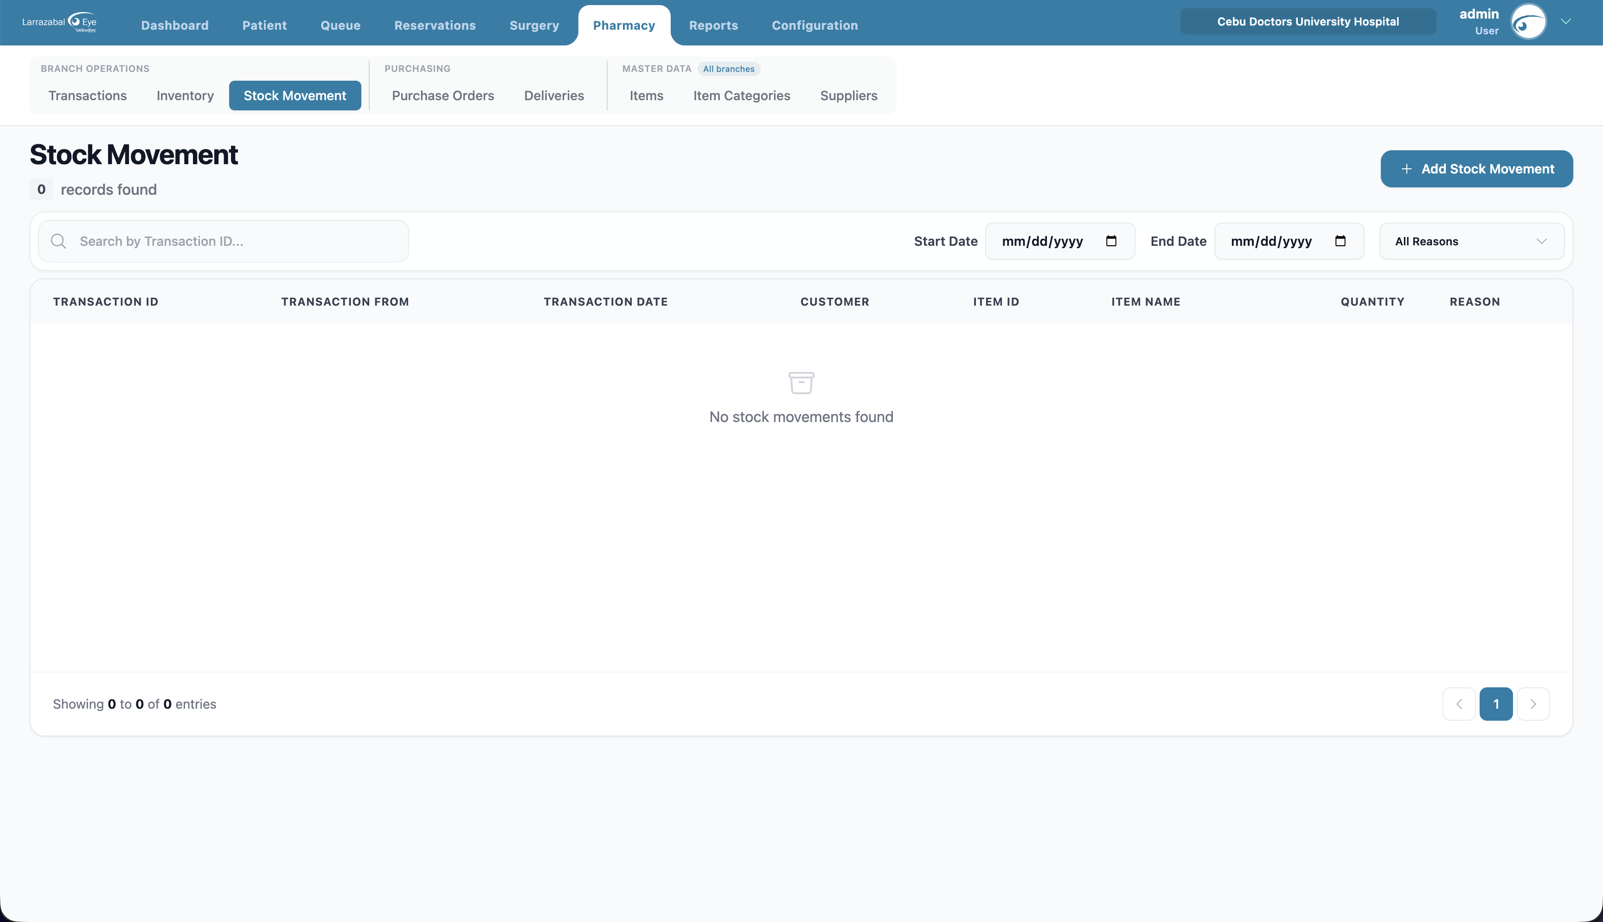Open the Reports tab
The image size is (1603, 922).
click(x=713, y=26)
